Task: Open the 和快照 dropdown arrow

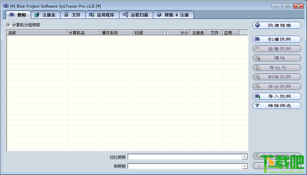Action: [x=244, y=166]
